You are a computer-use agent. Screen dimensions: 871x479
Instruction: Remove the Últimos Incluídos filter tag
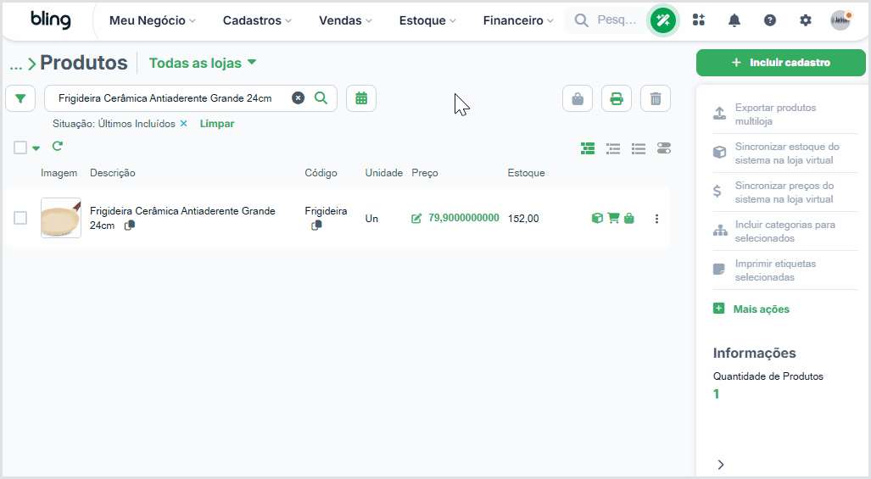click(x=184, y=123)
